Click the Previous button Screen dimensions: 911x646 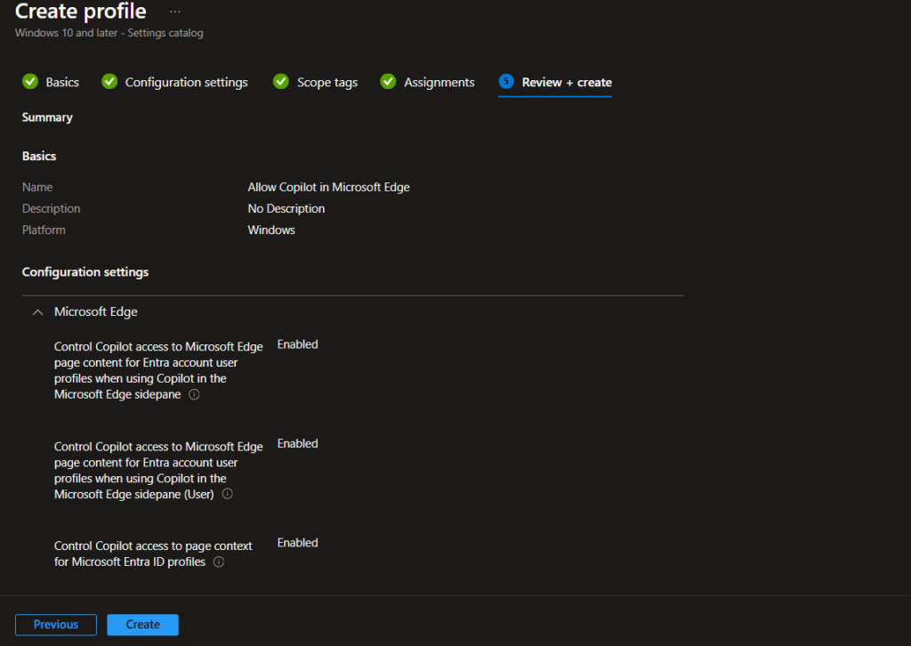[55, 625]
